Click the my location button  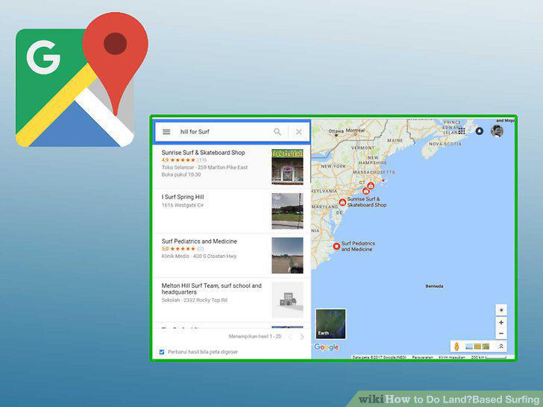501,310
